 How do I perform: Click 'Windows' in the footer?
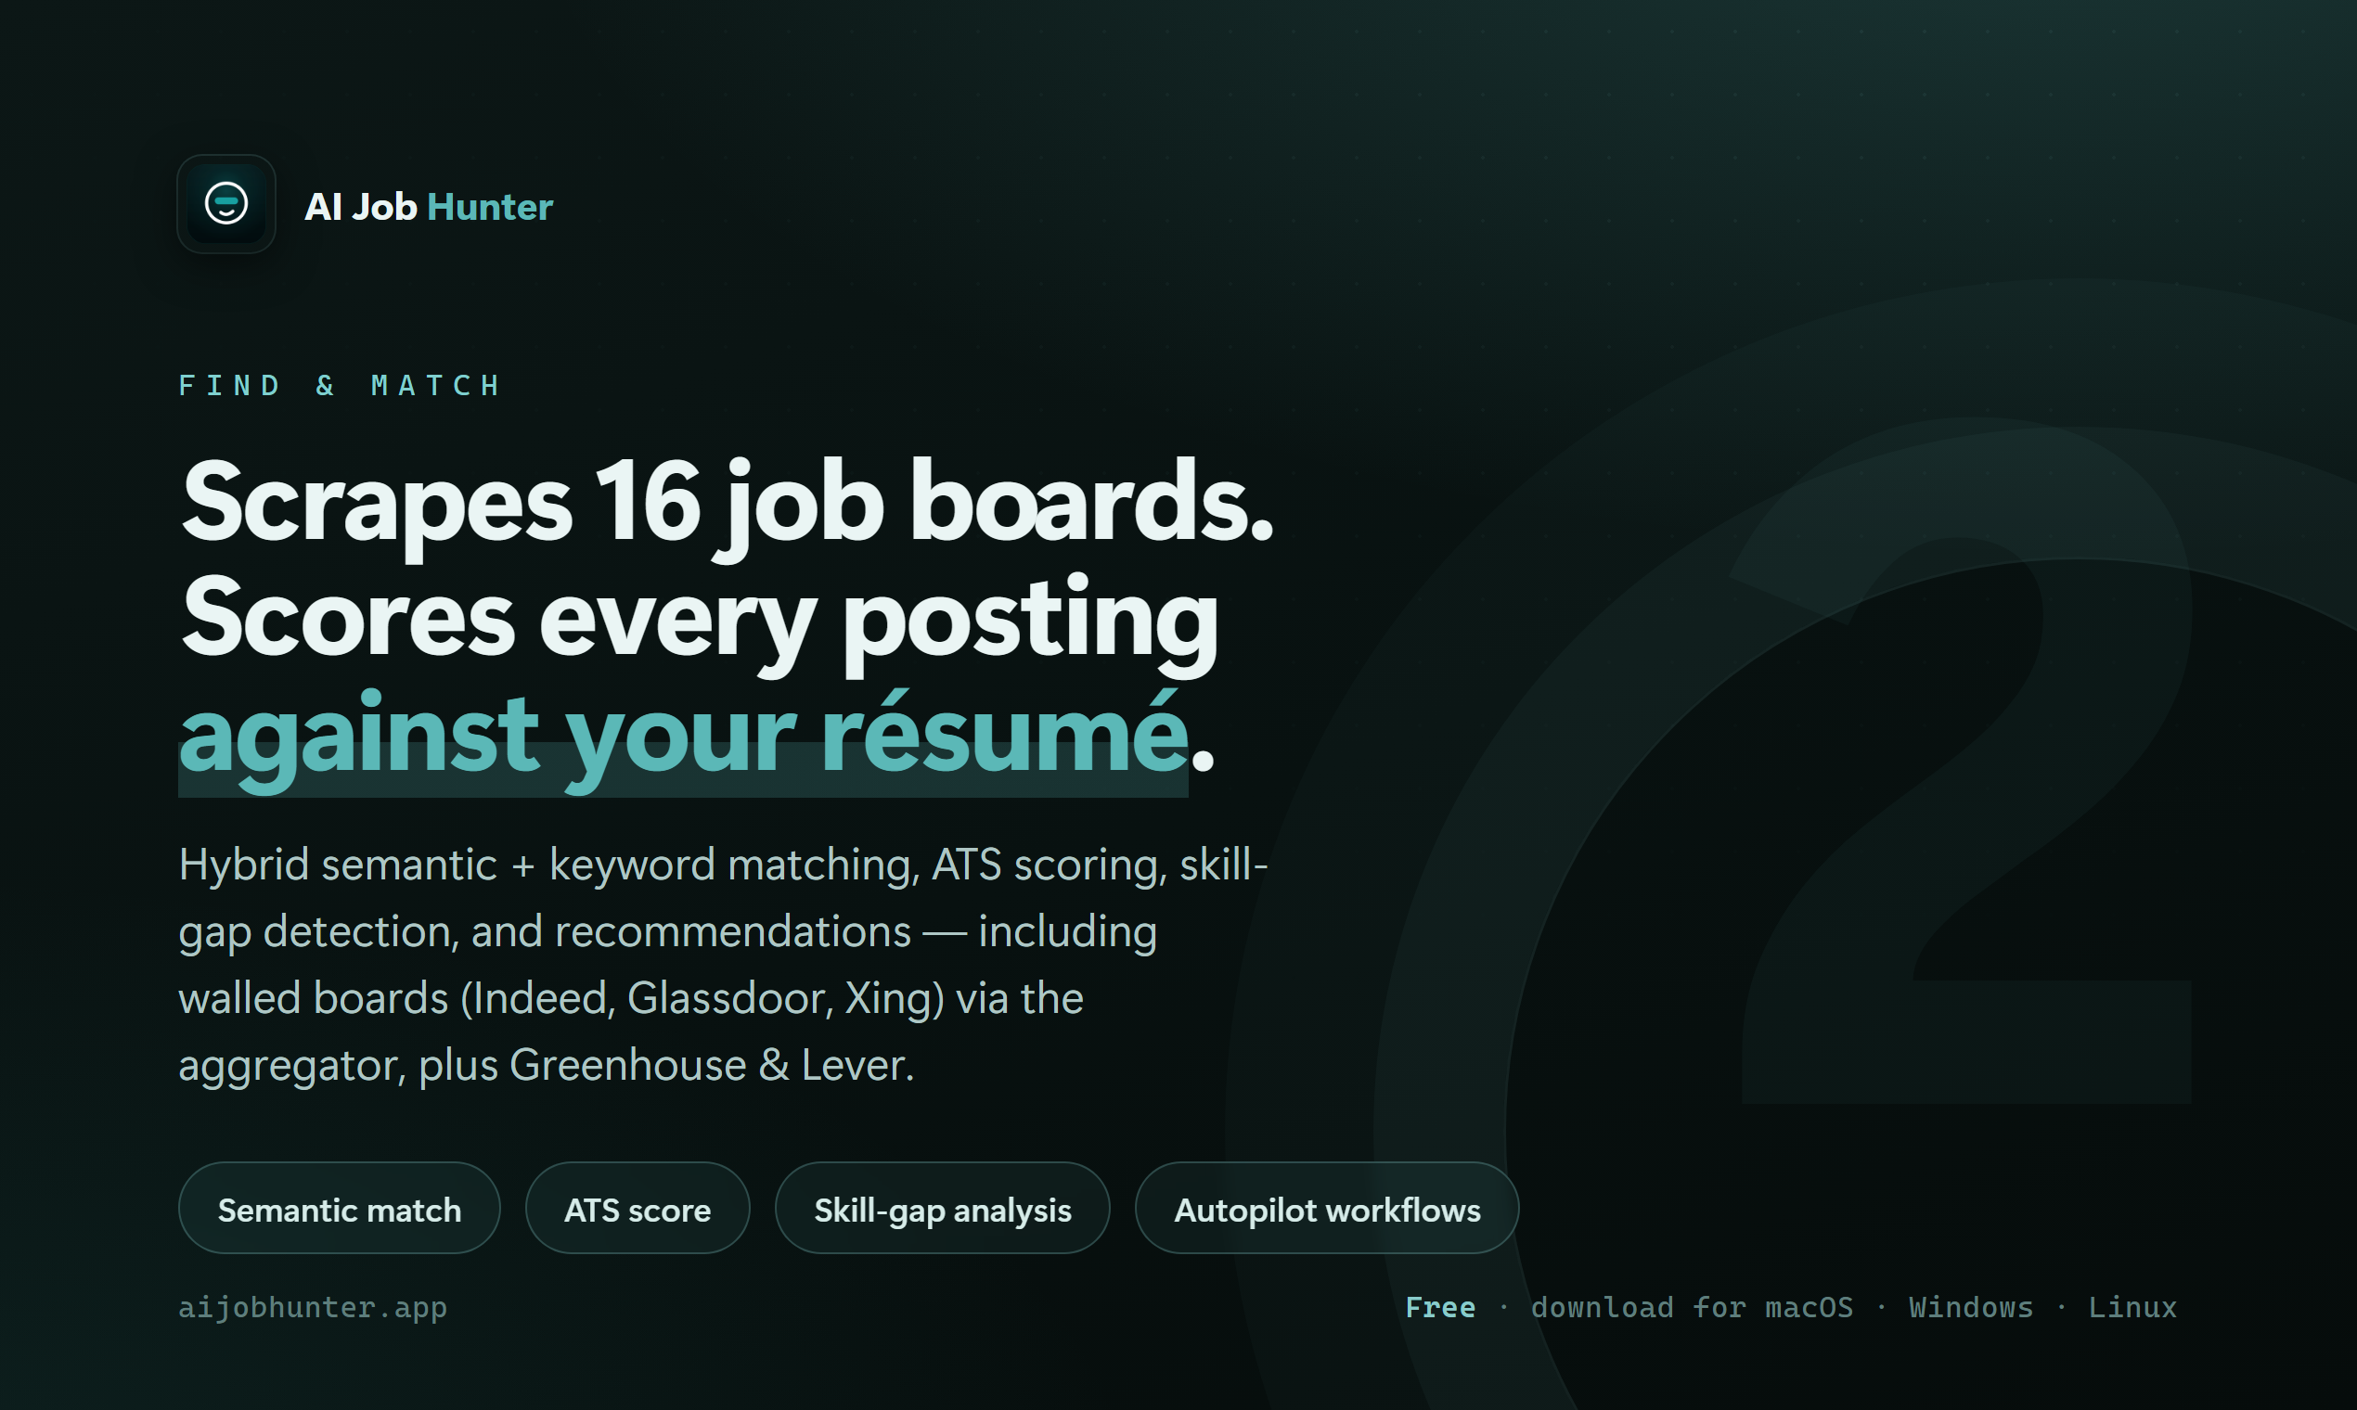[x=1970, y=1307]
